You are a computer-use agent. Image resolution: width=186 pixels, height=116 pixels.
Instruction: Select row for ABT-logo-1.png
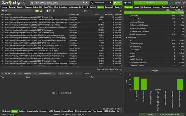61,43
